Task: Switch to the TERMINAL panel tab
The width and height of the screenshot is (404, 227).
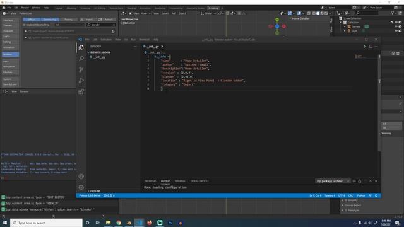Action: 180,181
